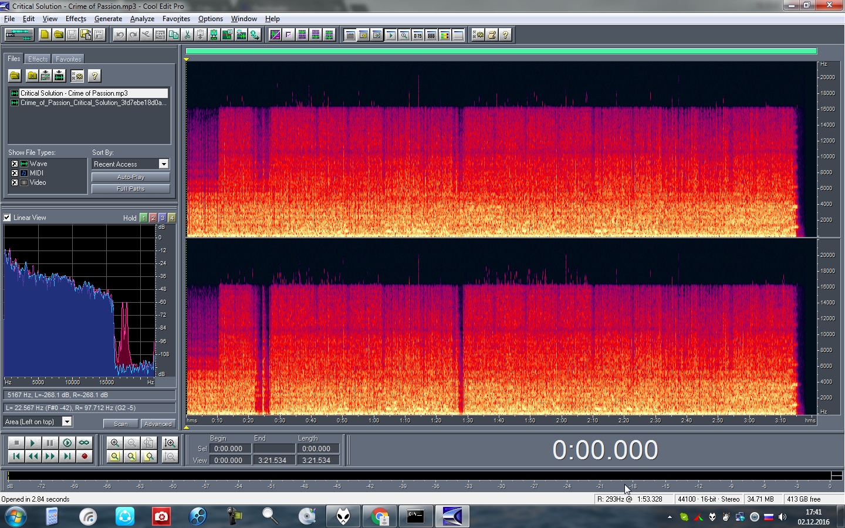The width and height of the screenshot is (845, 528).
Task: Click the red Record button
Action: coord(84,456)
